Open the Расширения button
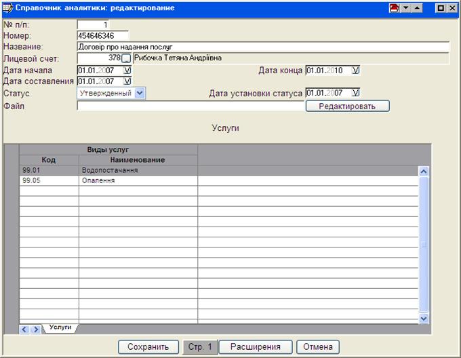This screenshot has width=461, height=358. [x=256, y=347]
